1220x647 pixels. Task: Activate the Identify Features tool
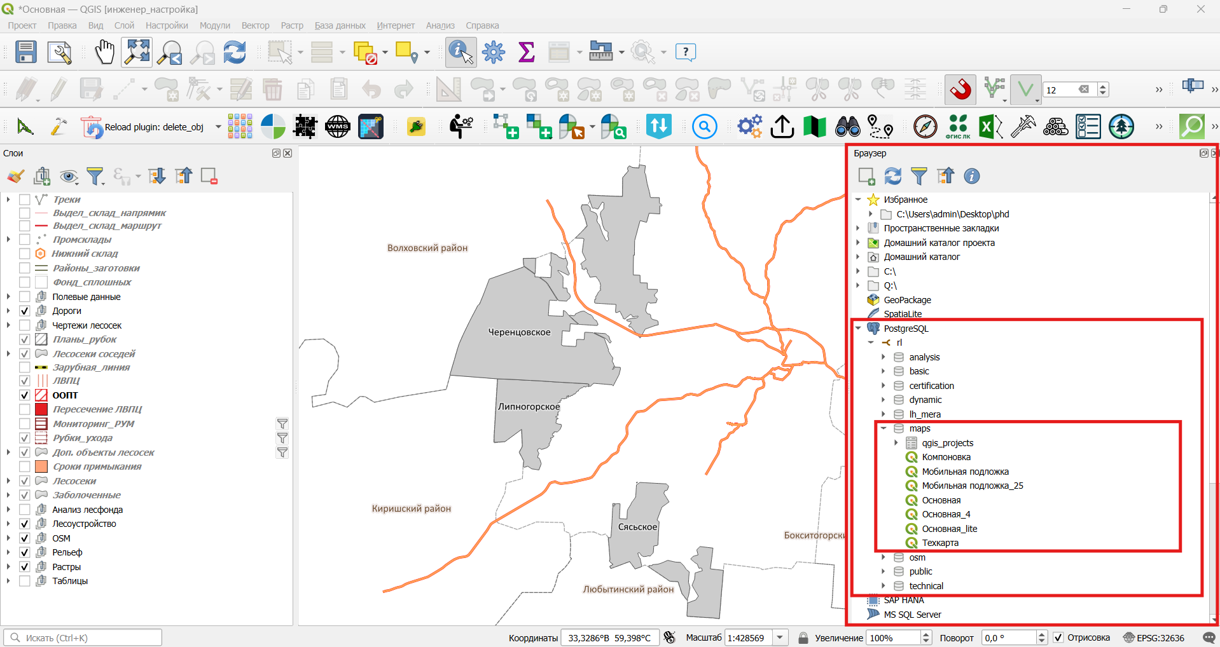click(x=461, y=52)
